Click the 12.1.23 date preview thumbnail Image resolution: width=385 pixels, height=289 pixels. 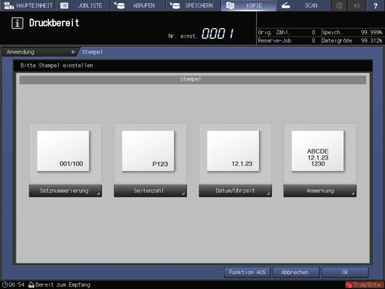[233, 151]
